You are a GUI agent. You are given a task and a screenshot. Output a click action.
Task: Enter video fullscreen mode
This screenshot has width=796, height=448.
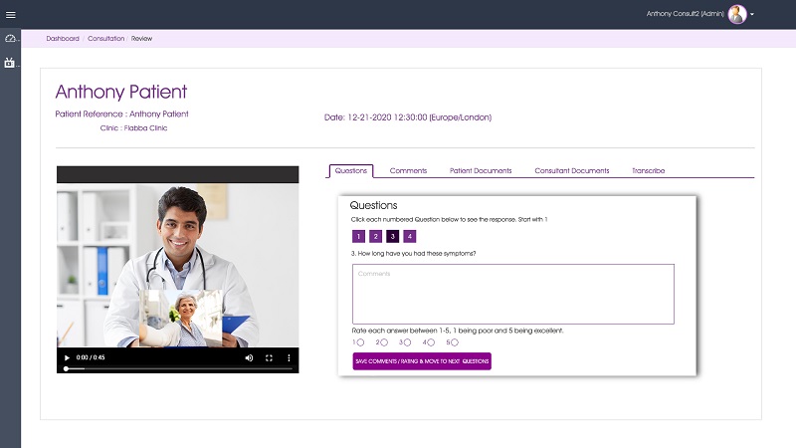coord(269,357)
